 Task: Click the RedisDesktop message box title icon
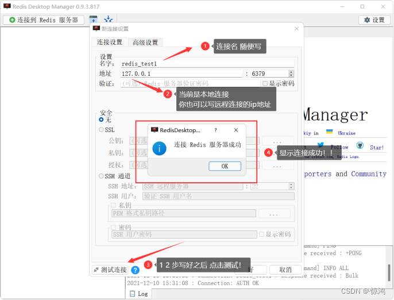click(x=154, y=130)
